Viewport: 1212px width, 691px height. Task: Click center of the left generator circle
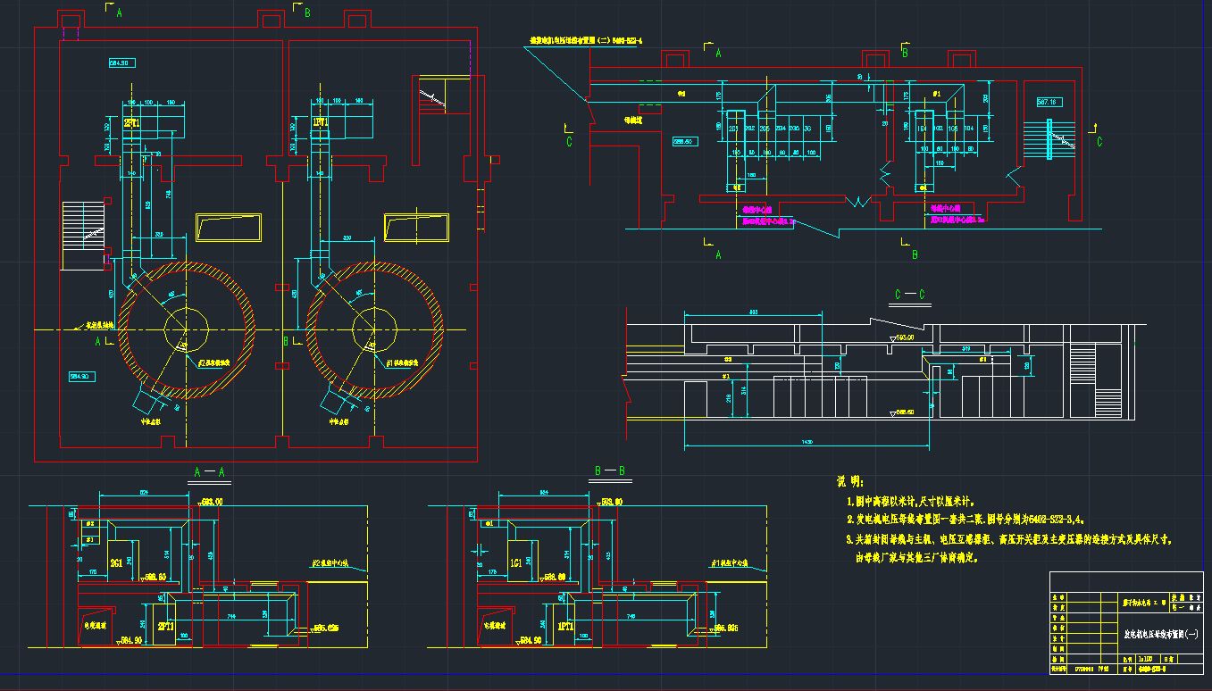(x=186, y=330)
